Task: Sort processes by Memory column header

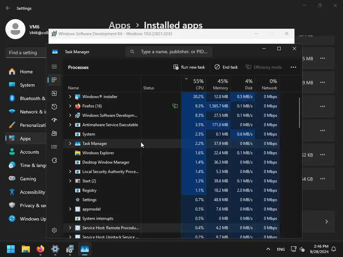Action: (218, 84)
